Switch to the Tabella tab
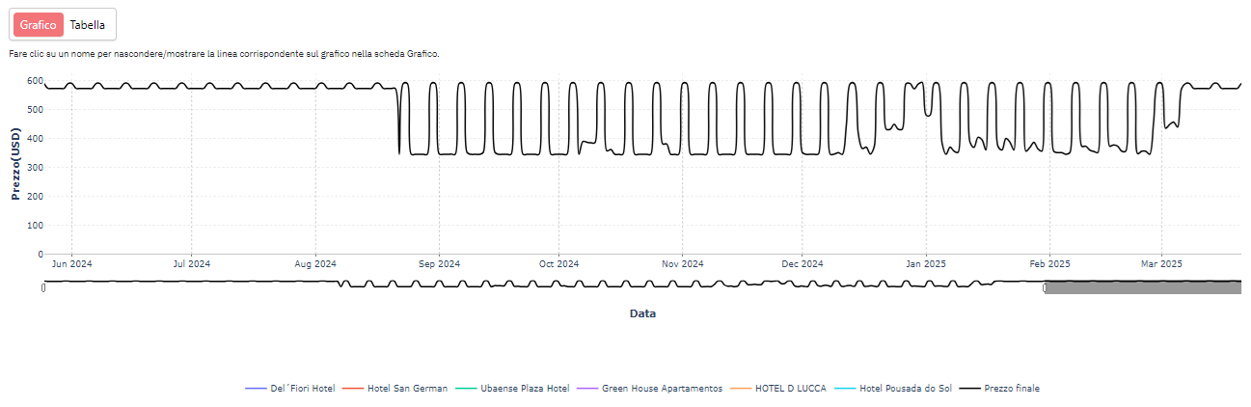 point(87,24)
